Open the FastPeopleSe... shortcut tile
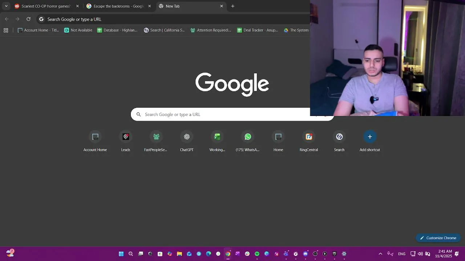Viewport: 465px width, 261px height. pos(156,141)
